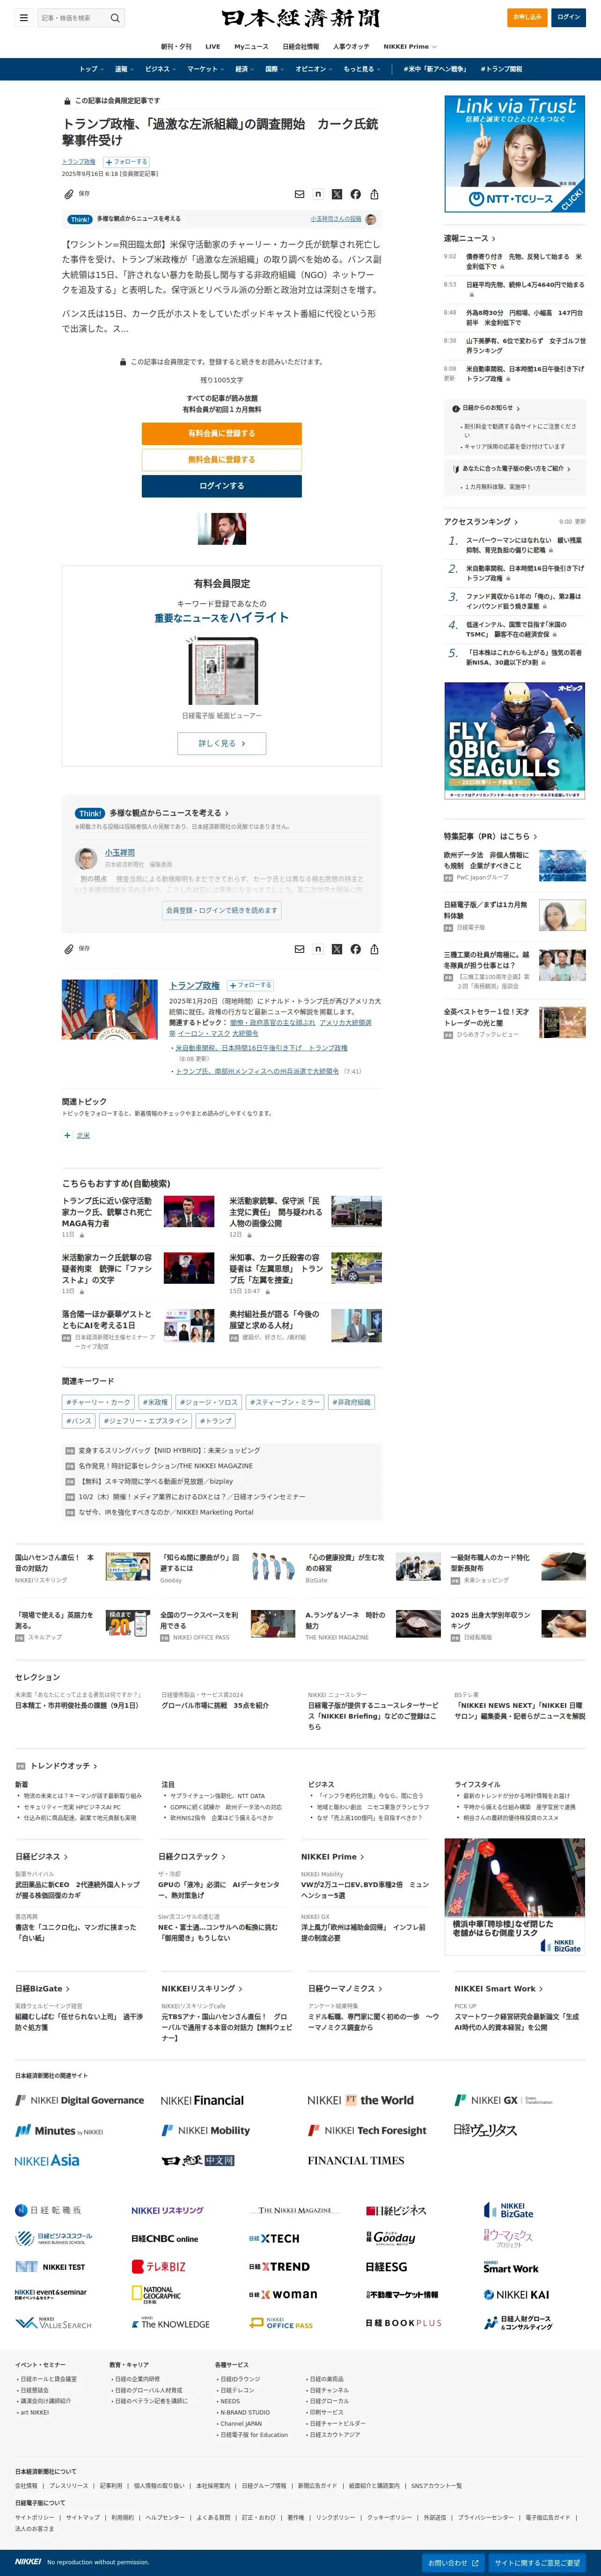This screenshot has height=2576, width=601.
Task: Save article with clip icon under headline
Action: [x=69, y=194]
